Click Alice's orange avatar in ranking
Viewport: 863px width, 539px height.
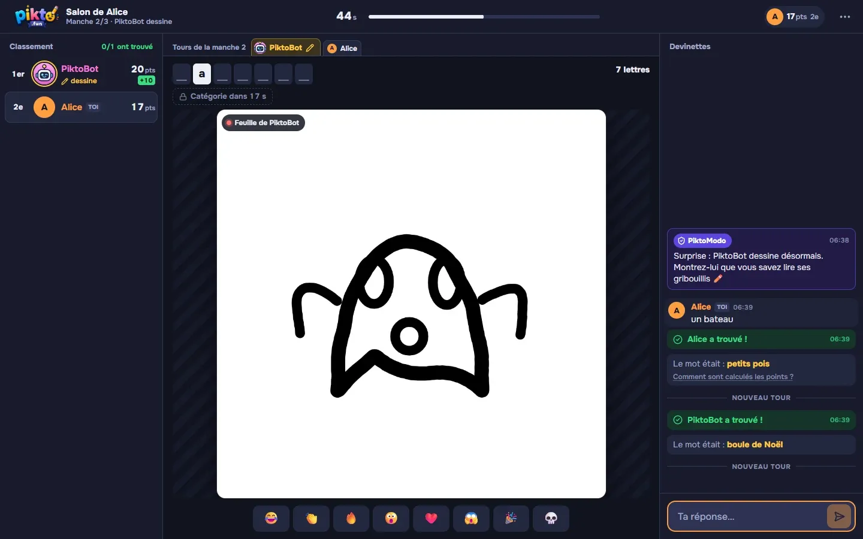click(x=44, y=107)
